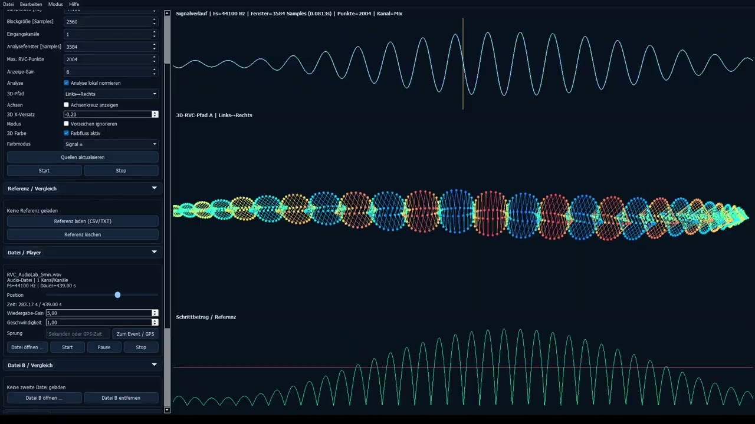Screen dimensions: 755x424
Task: Adjust the Eingangskanäle spinner arrows
Action: tap(155, 34)
